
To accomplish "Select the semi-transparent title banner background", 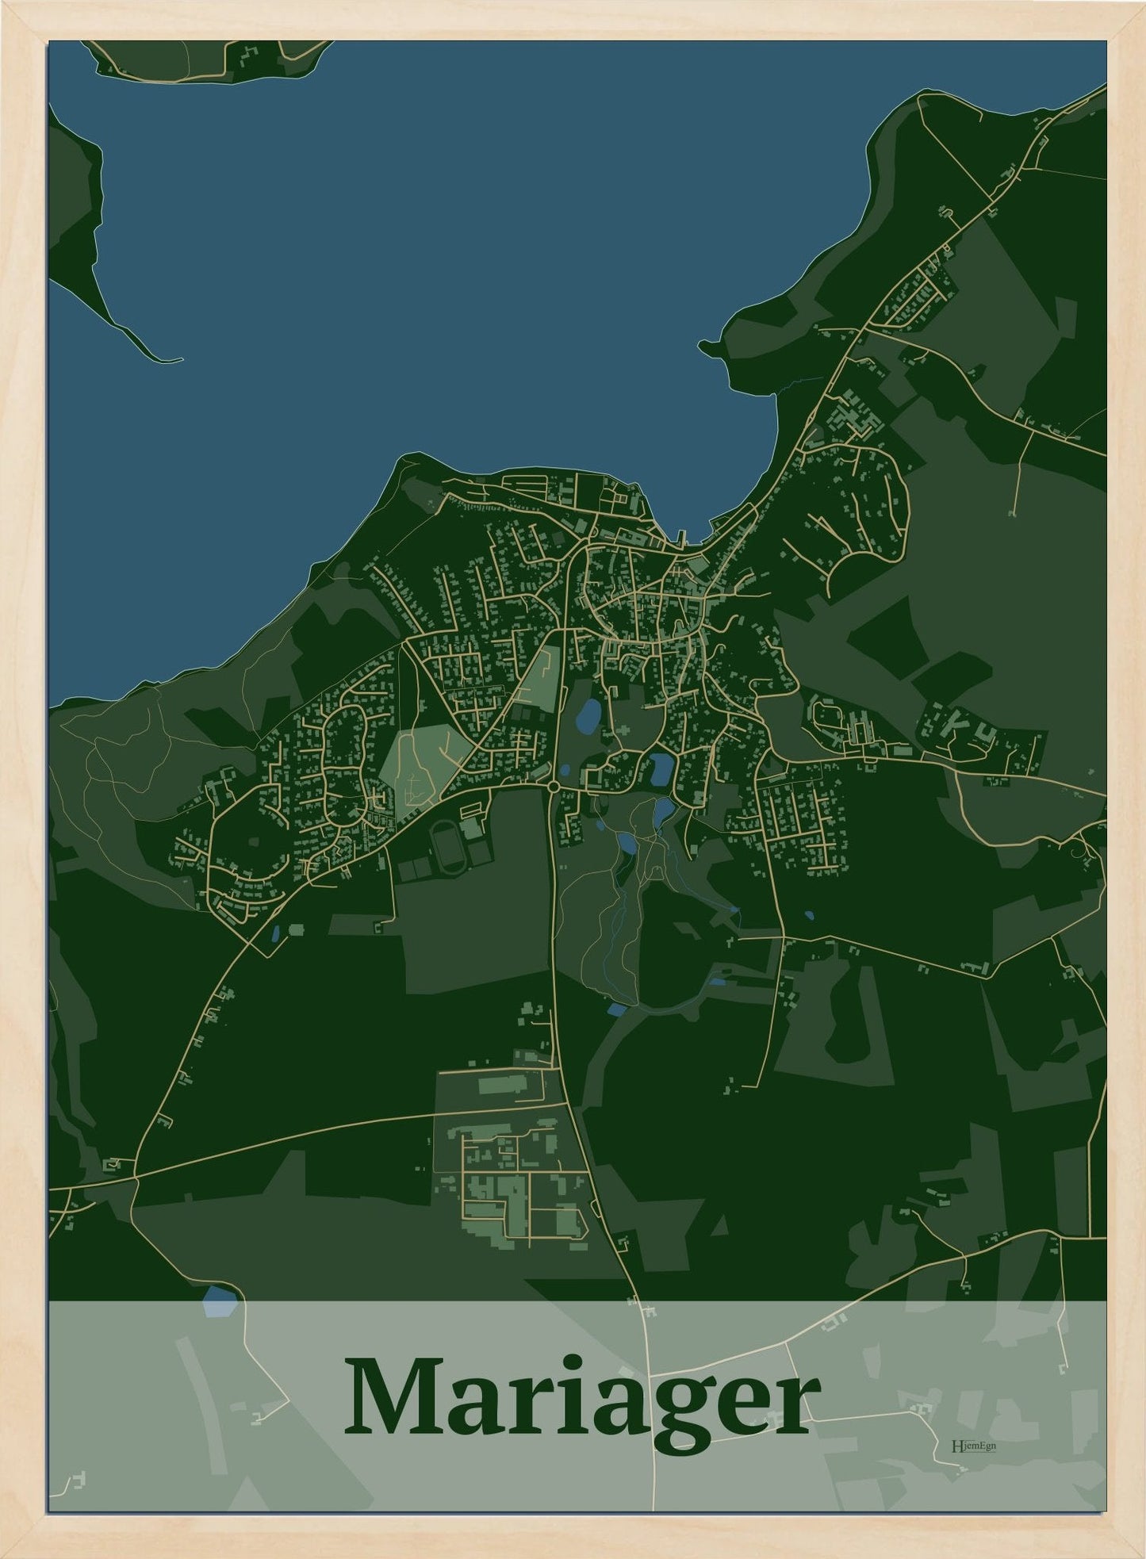I will click(x=577, y=1407).
